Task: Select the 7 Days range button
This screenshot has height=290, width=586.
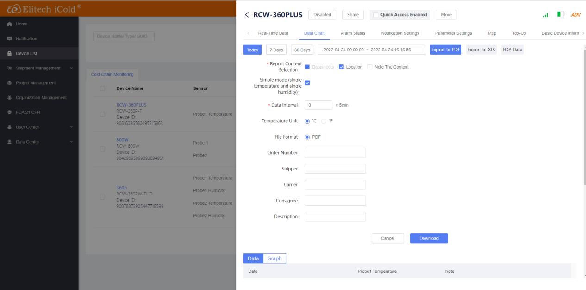Action: click(x=276, y=50)
